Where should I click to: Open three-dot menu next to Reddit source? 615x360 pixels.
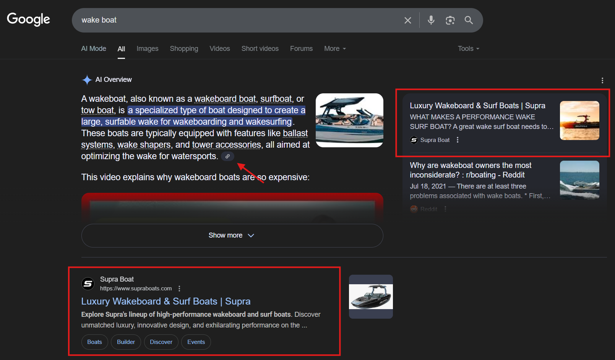point(445,209)
